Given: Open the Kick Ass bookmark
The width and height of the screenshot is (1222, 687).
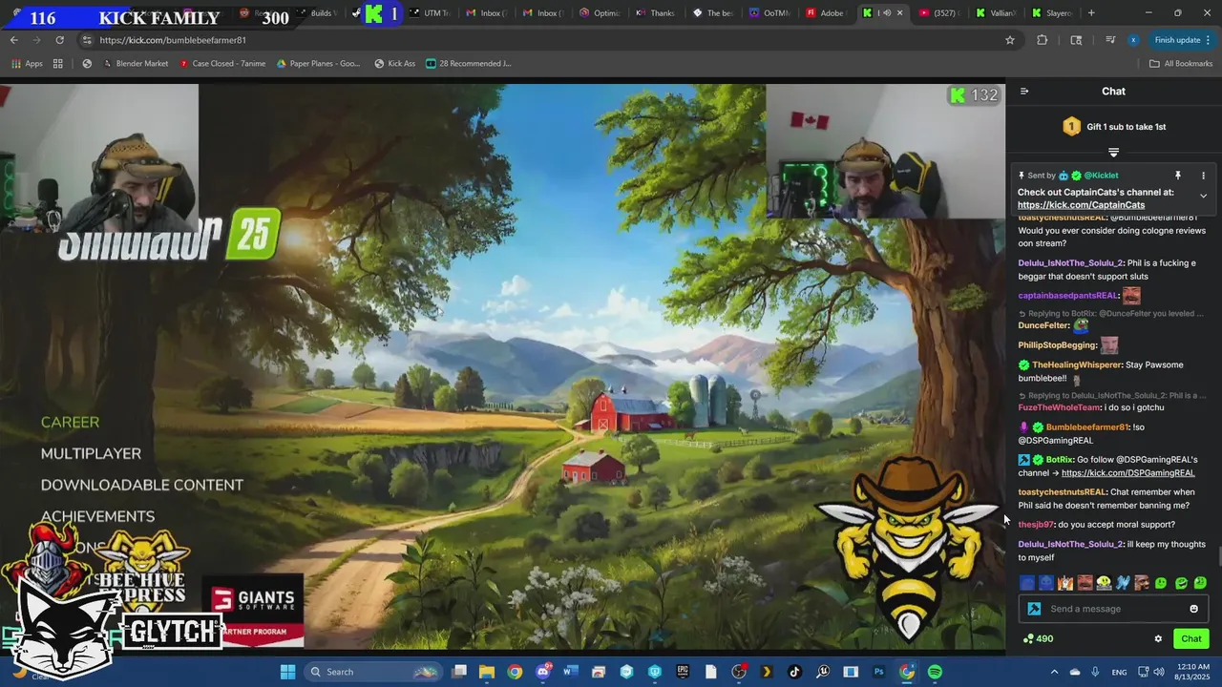Looking at the screenshot, I should 395,64.
